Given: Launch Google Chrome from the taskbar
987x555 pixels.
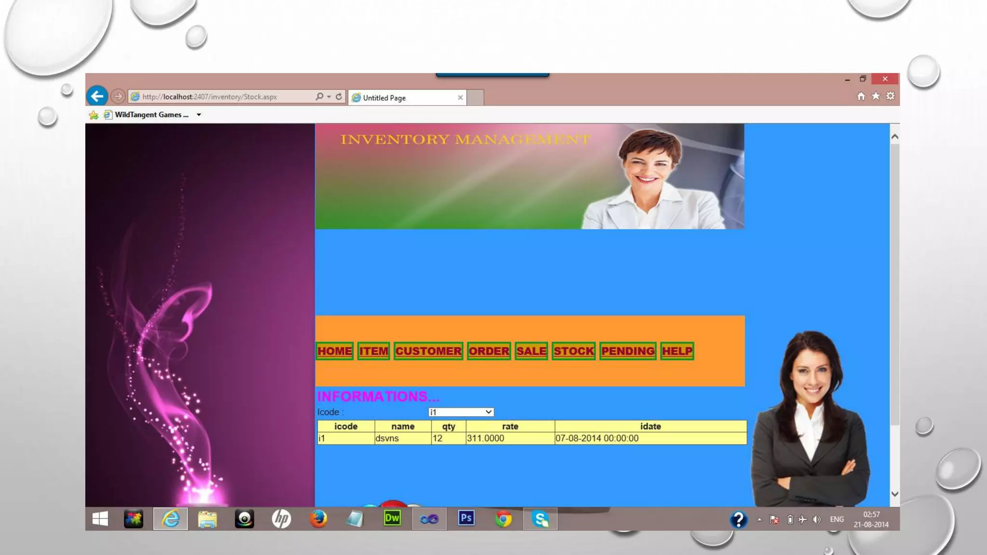Looking at the screenshot, I should coord(503,519).
